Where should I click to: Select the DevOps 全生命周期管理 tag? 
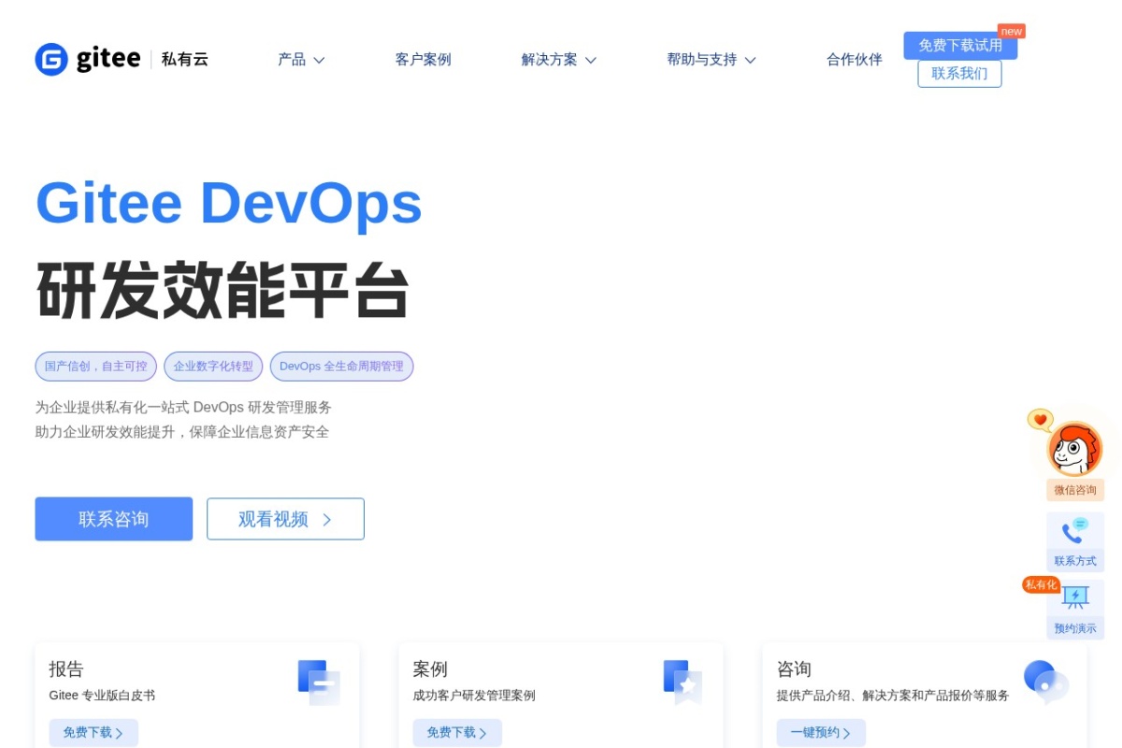click(341, 367)
